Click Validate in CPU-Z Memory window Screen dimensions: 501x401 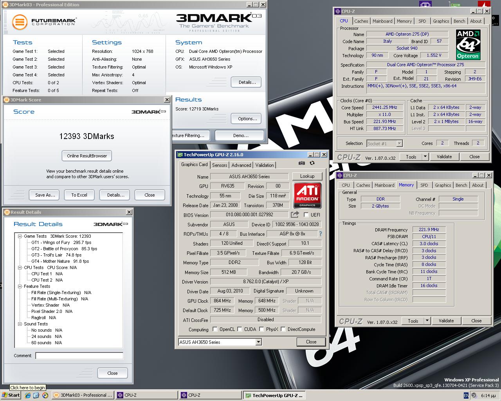click(x=446, y=321)
